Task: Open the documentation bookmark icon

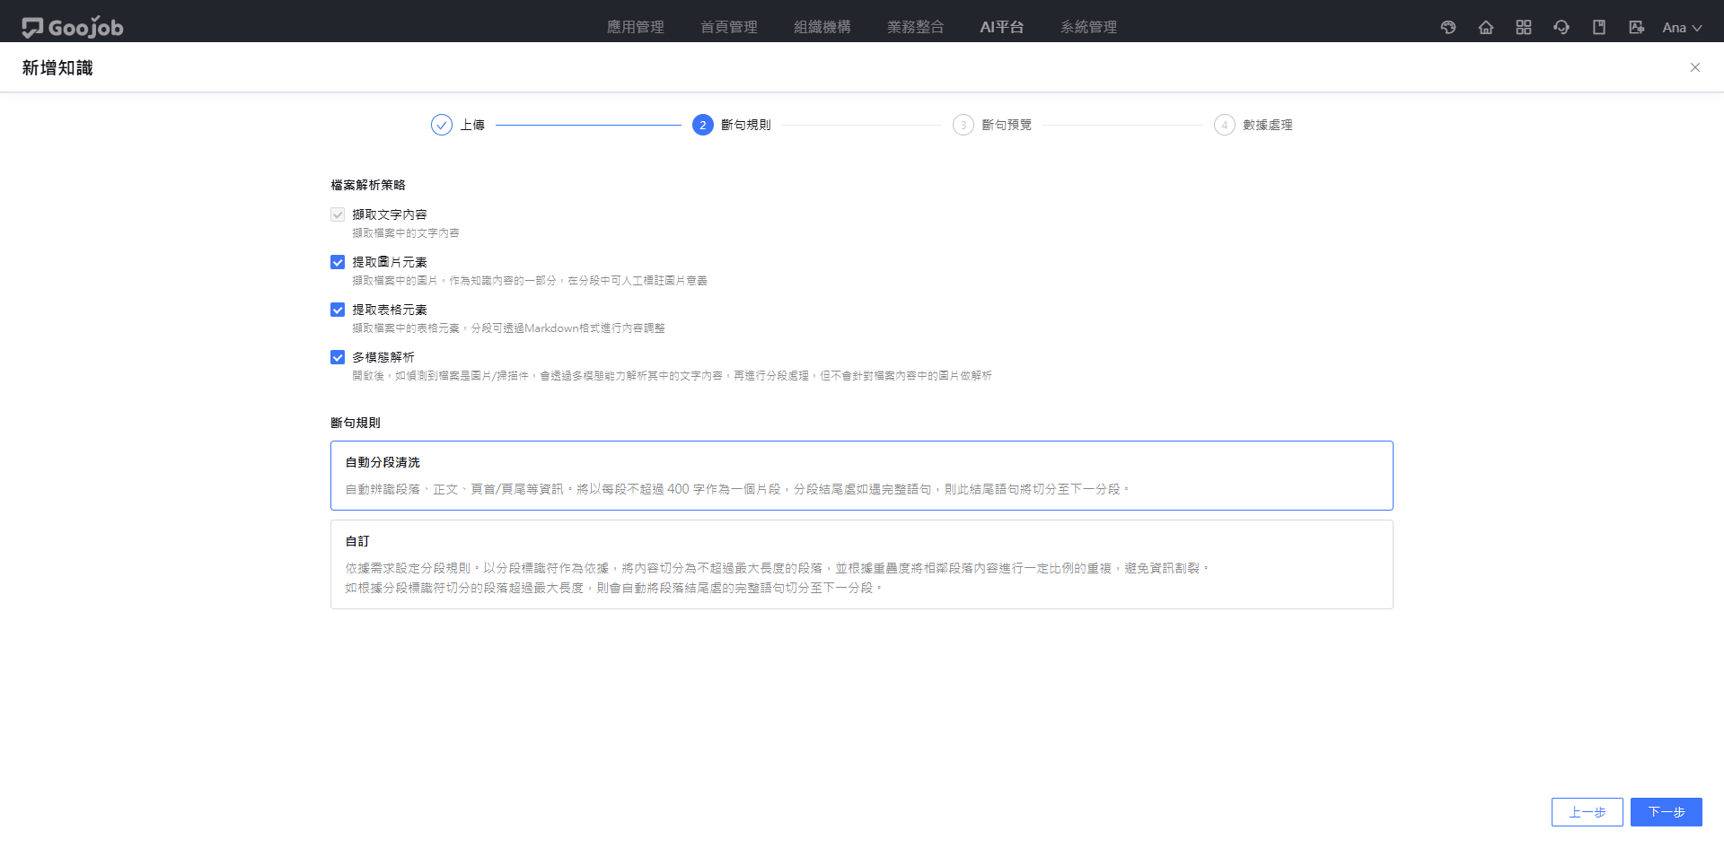Action: (1599, 28)
